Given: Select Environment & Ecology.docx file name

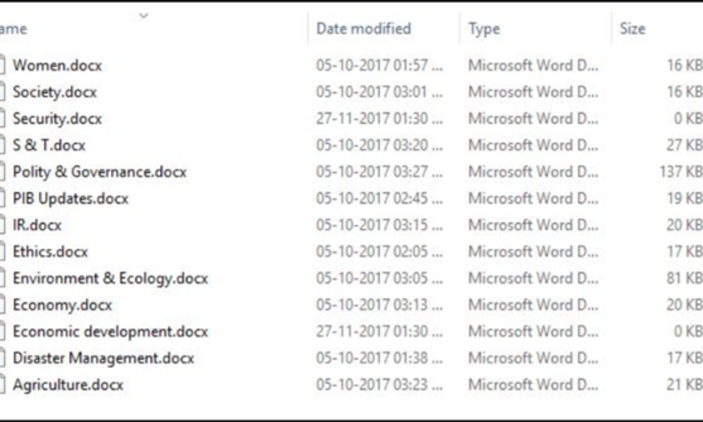Looking at the screenshot, I should pyautogui.click(x=110, y=278).
